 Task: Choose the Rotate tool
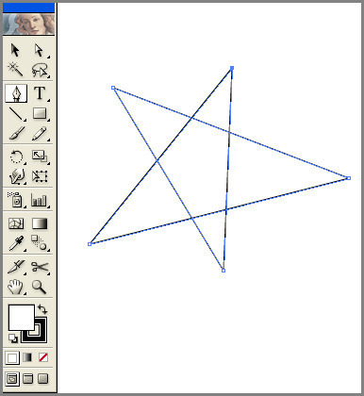click(x=16, y=157)
